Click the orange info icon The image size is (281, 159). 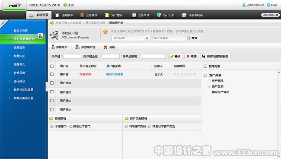pyautogui.click(x=105, y=32)
